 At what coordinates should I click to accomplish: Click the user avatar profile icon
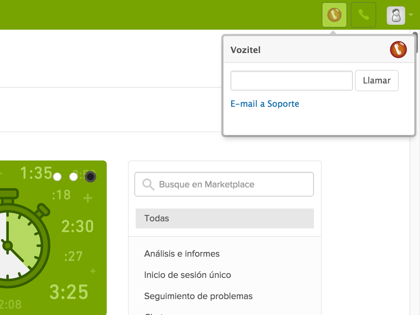click(x=396, y=16)
